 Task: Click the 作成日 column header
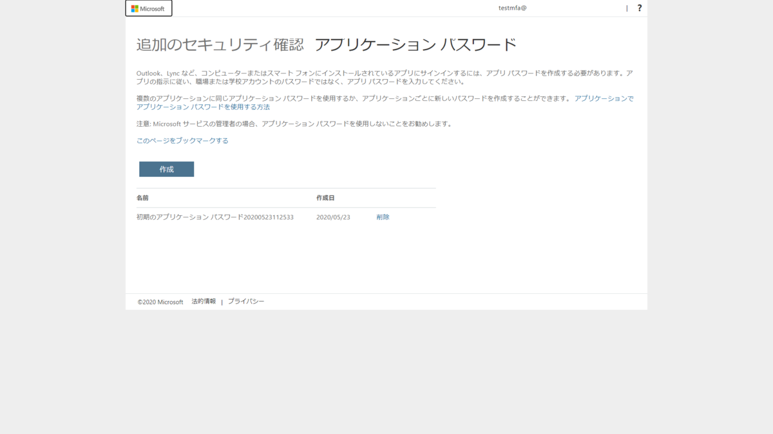click(325, 198)
